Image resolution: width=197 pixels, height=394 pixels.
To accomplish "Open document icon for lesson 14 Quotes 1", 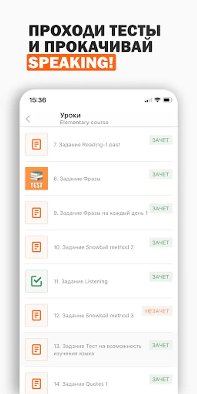I will click(x=36, y=383).
